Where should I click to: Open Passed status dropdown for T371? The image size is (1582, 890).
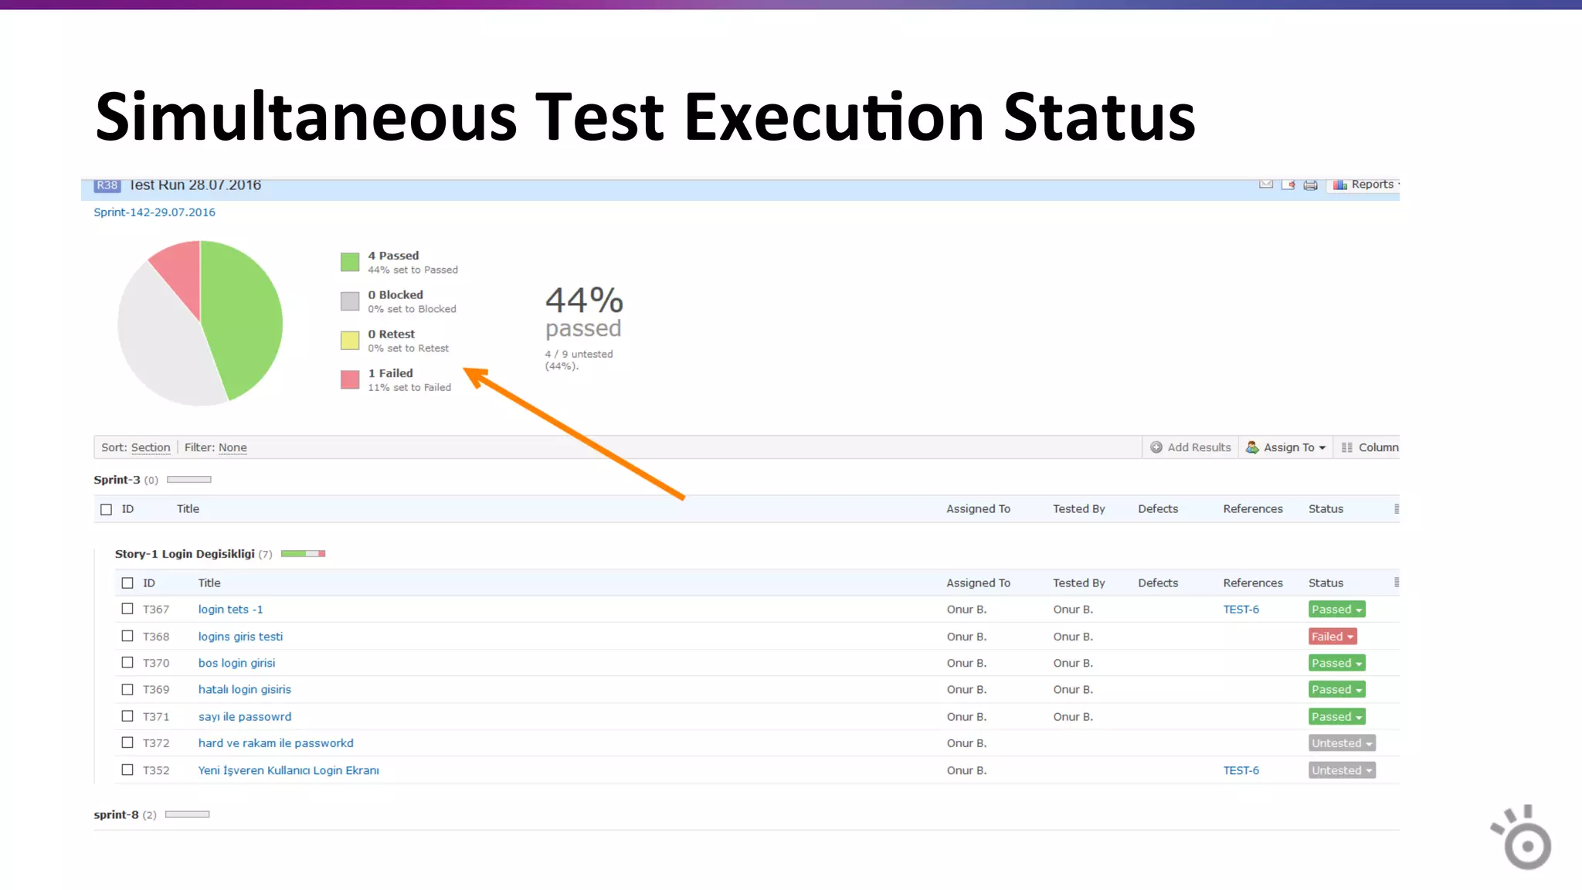tap(1337, 717)
